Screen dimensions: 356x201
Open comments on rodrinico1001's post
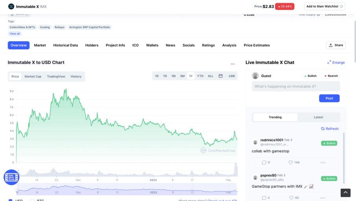click(264, 162)
